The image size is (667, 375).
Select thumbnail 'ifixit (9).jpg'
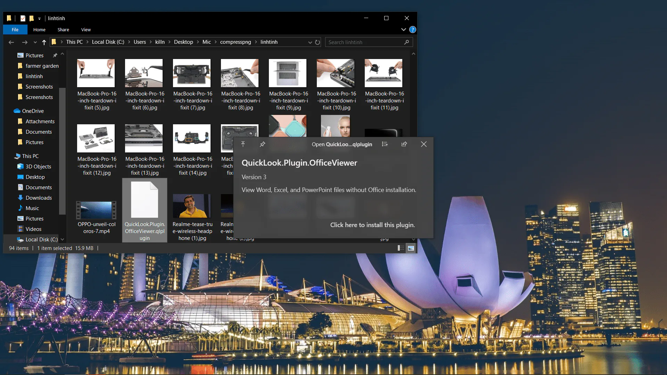coord(288,73)
